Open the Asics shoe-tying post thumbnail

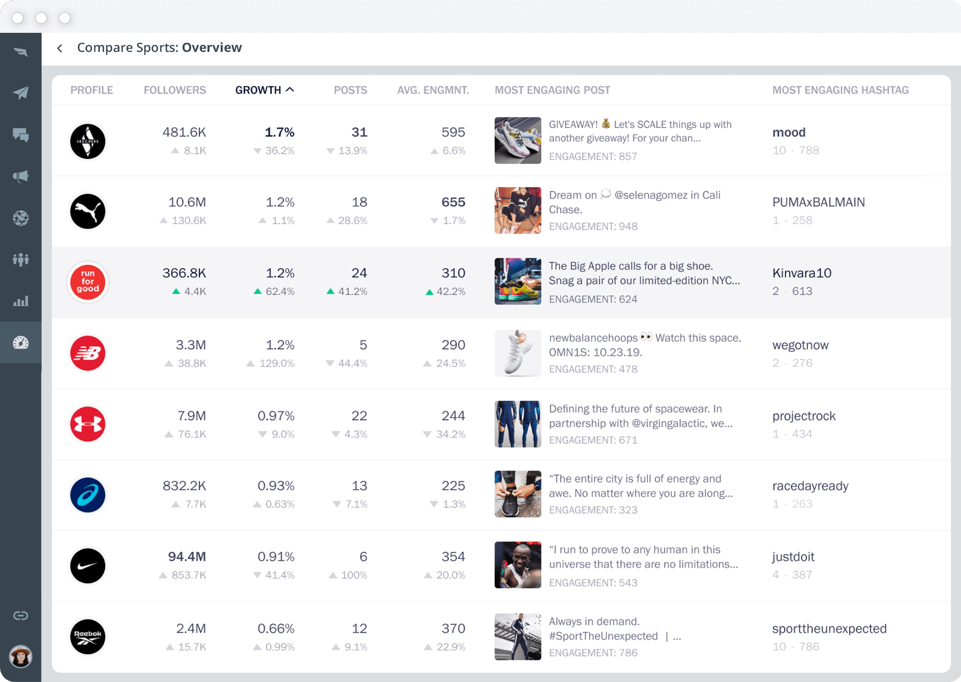pos(518,494)
